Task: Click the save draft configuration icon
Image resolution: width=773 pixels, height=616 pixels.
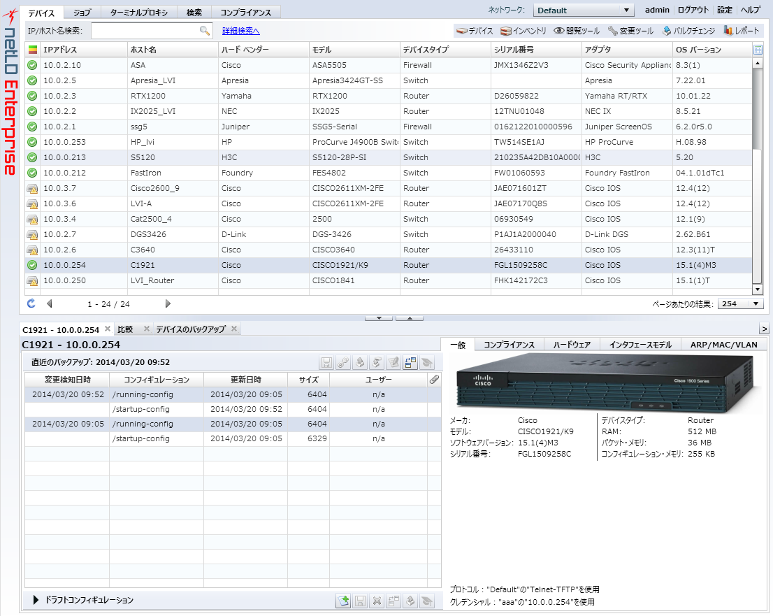Action: click(361, 601)
